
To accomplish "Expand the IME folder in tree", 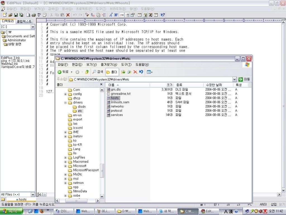I will click(65, 132).
